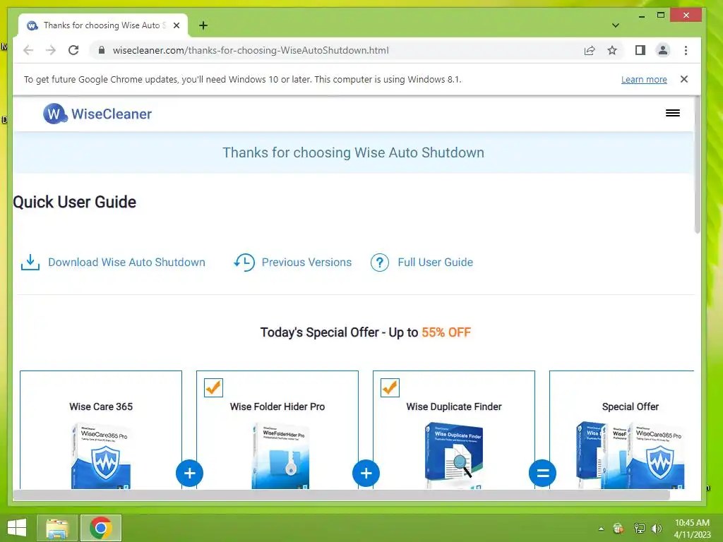This screenshot has width=723, height=542.
Task: Open the Chrome side panel
Action: pyautogui.click(x=640, y=50)
